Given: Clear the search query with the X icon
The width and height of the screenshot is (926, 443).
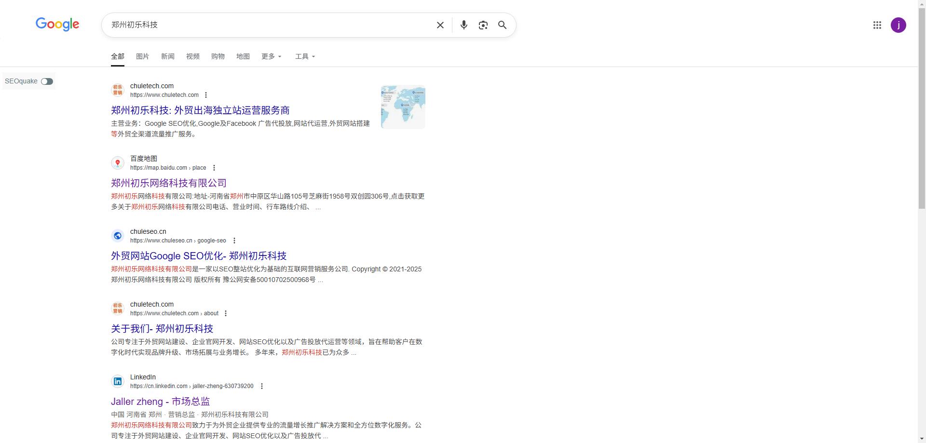Looking at the screenshot, I should (439, 25).
